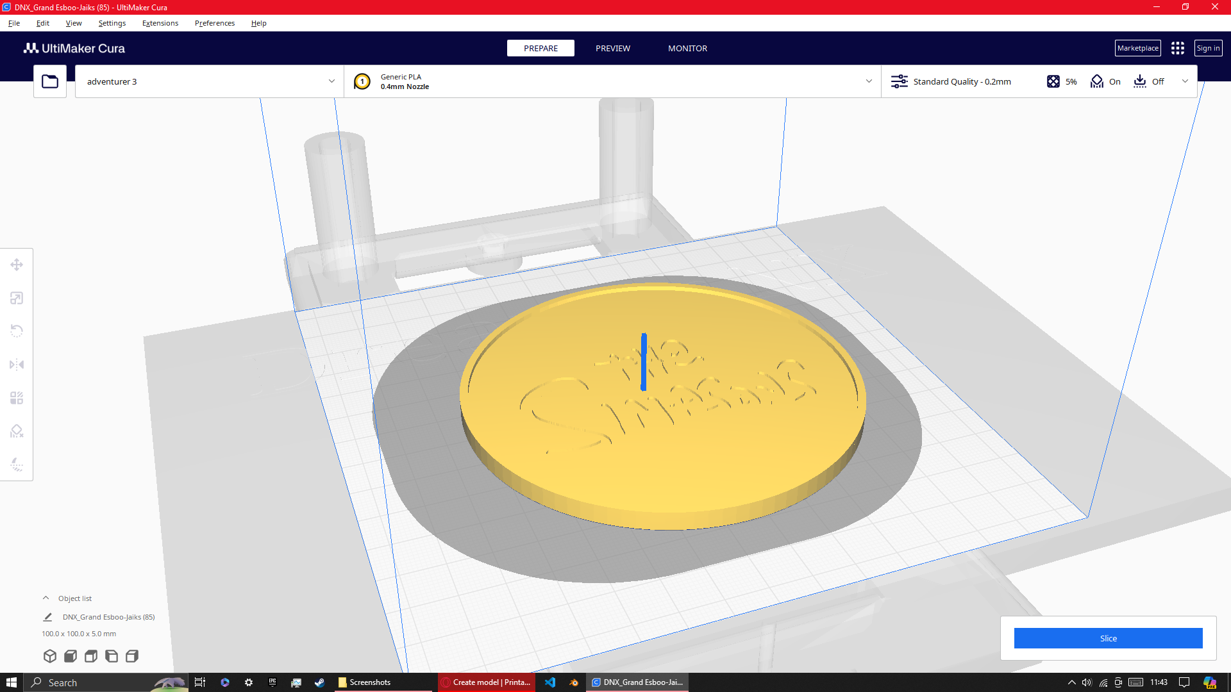
Task: Open Steam from the taskbar
Action: tap(319, 682)
